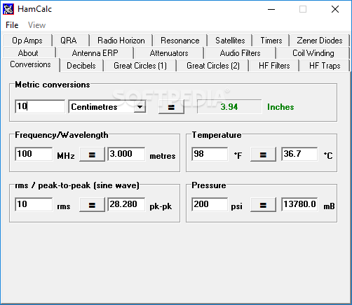Switch to the Antenna ERP tab
The height and width of the screenshot is (305, 352).
95,53
